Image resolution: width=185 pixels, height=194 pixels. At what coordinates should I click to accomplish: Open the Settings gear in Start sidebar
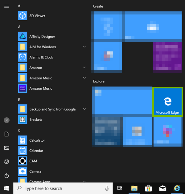[6, 162]
